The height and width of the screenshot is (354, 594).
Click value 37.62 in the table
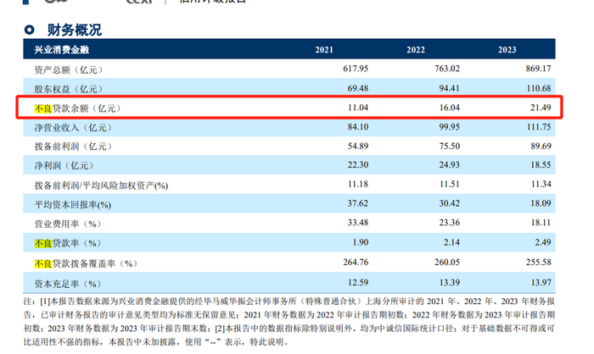tap(358, 203)
